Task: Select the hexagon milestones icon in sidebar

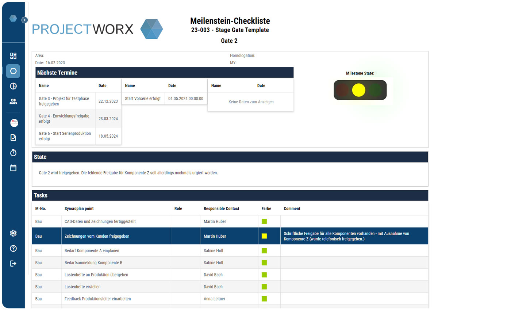Action: [x=13, y=71]
